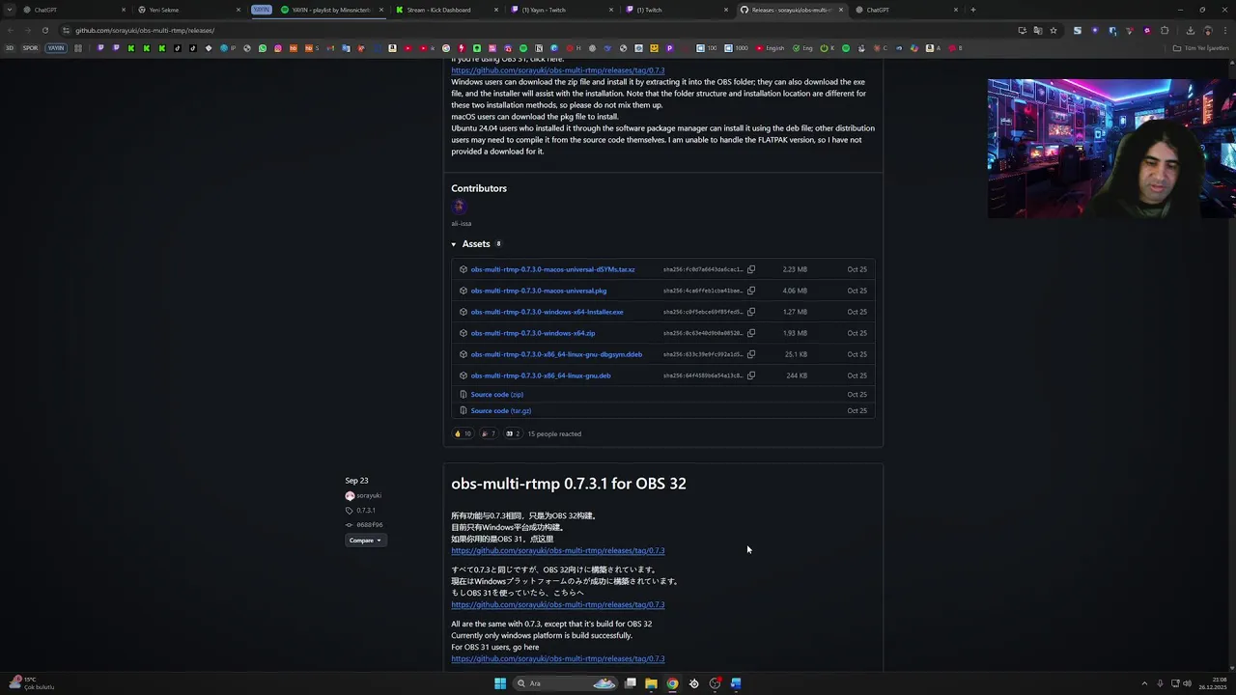
Task: Open 0.7.3.1 tag link in sidebar
Action: click(x=366, y=511)
